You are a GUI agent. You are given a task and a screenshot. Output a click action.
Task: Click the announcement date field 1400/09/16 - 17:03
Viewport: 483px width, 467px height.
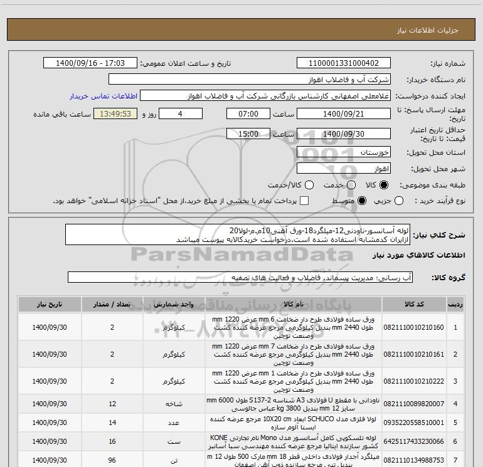pos(90,63)
